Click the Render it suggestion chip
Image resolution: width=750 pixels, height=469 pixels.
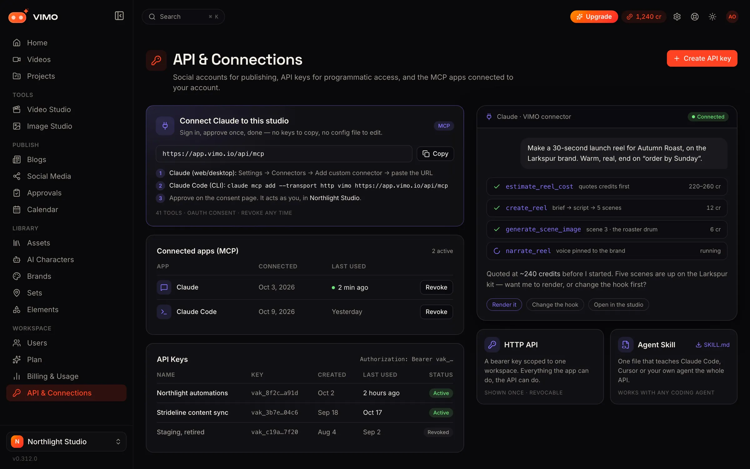click(x=504, y=305)
